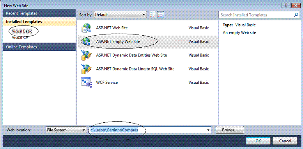Open the Online Templates section
303x149 pixels.
tap(39, 47)
